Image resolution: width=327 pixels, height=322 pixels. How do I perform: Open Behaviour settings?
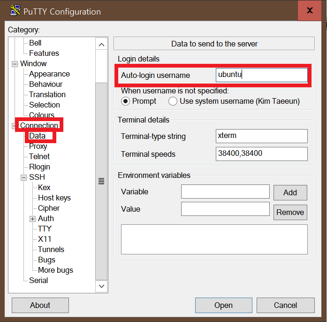[46, 84]
